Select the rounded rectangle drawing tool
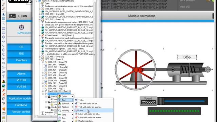The width and height of the screenshot is (217, 122). [4, 33]
